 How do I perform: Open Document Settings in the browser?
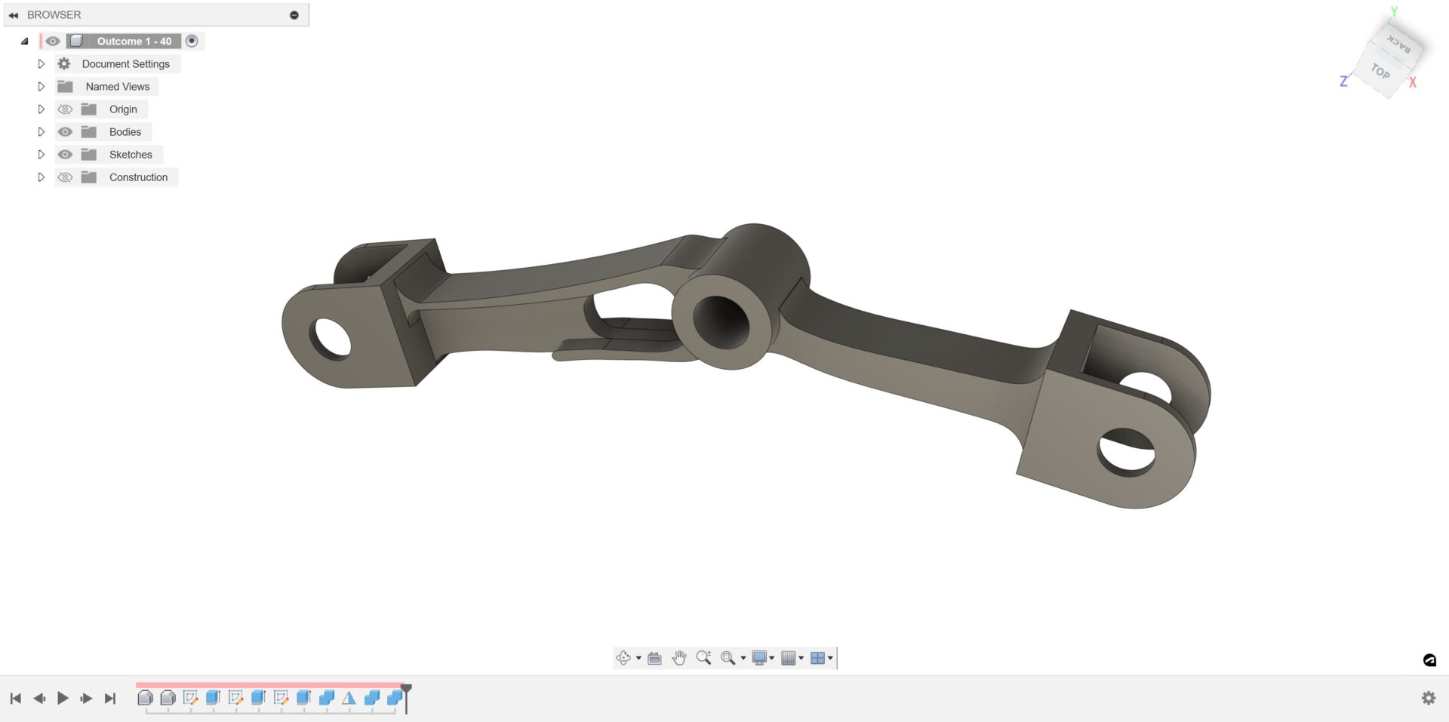tap(125, 63)
